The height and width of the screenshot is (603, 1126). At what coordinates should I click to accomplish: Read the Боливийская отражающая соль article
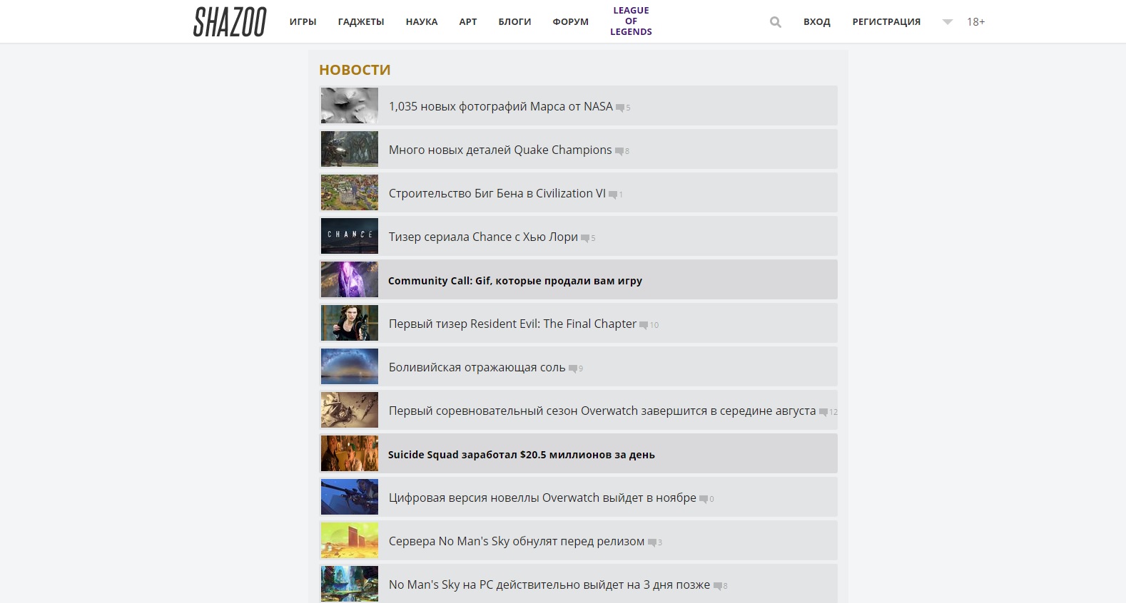[477, 367]
